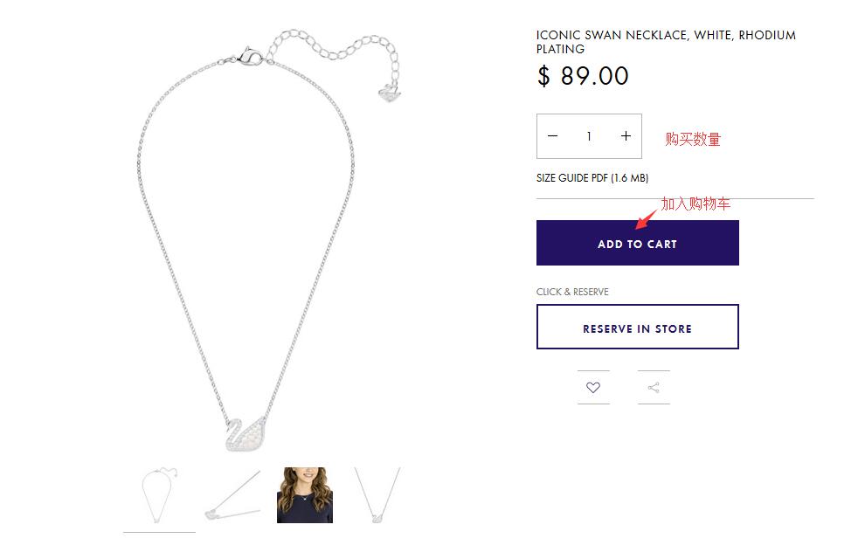This screenshot has height=559, width=858.
Task: Decrease quantity with the minus icon
Action: [552, 136]
